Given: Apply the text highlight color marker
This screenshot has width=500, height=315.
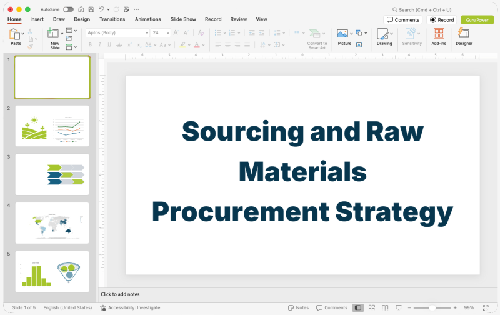Looking at the screenshot, I should click(x=182, y=45).
